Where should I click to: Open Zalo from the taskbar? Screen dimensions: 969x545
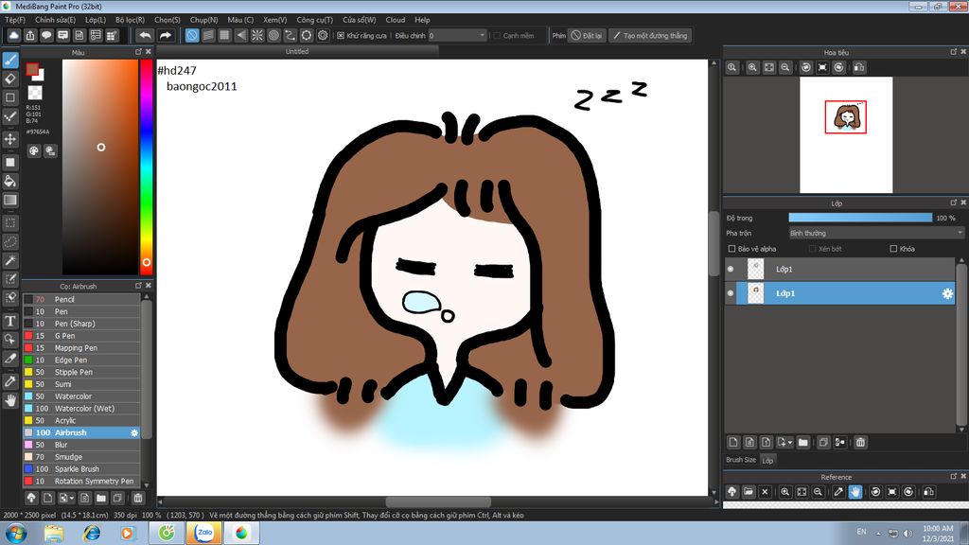[x=204, y=533]
